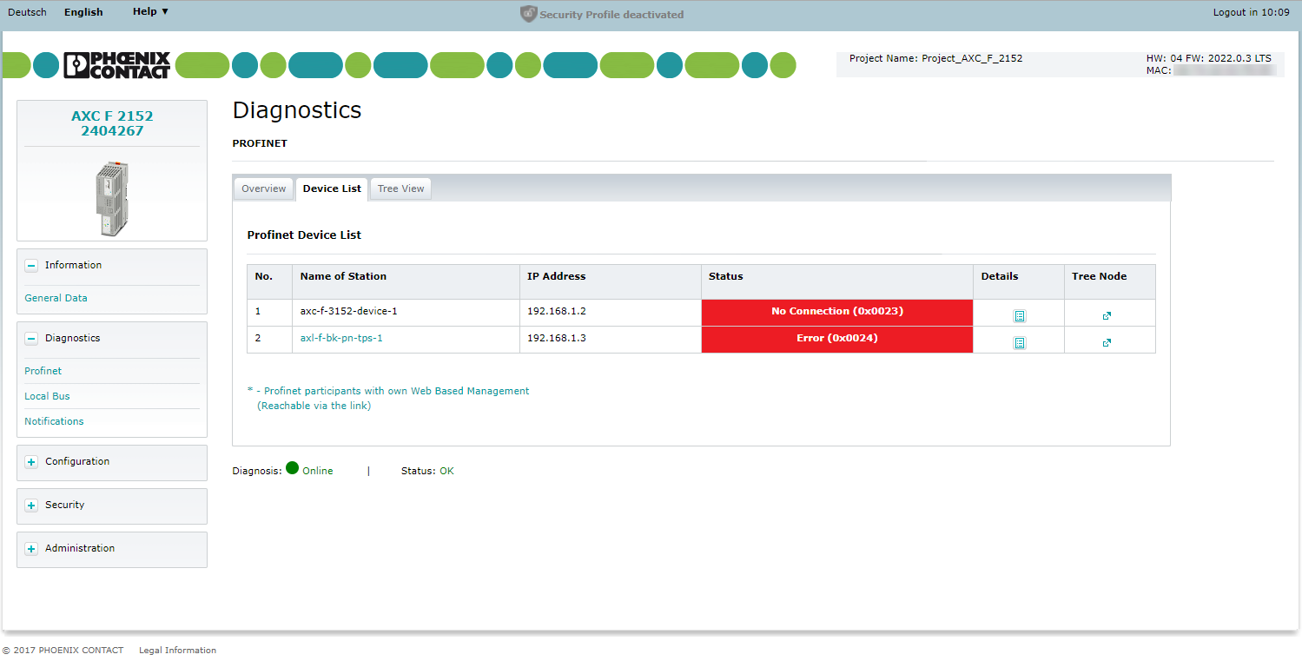The height and width of the screenshot is (661, 1302).
Task: Click HW: 04 FW: 2022.0.3 LTS text
Action: (x=1208, y=58)
